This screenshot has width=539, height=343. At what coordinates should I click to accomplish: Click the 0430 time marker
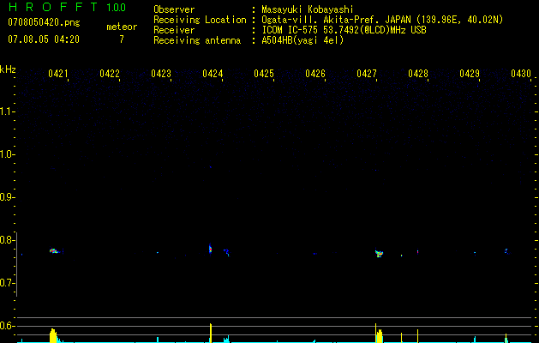pos(521,74)
